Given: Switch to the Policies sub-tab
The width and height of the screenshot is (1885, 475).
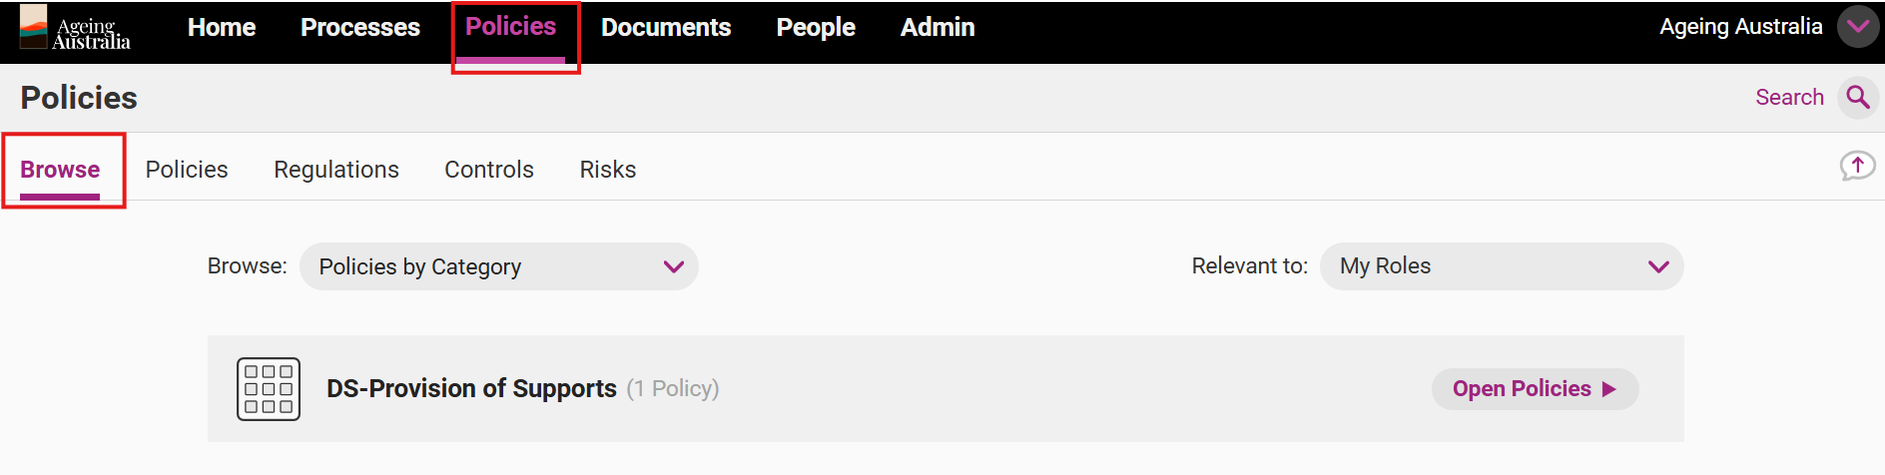Looking at the screenshot, I should 187,170.
